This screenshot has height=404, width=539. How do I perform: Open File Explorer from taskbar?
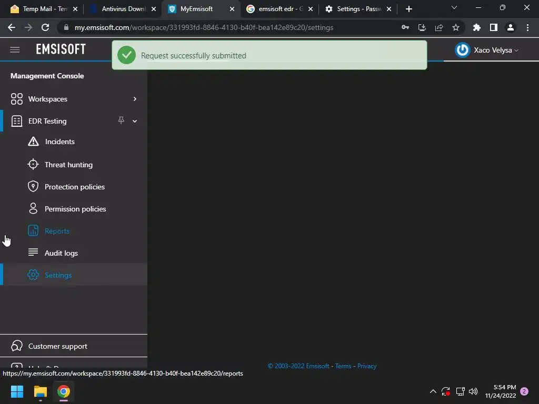tap(40, 391)
